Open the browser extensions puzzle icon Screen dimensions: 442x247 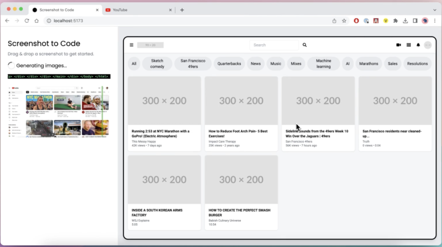[396, 20]
